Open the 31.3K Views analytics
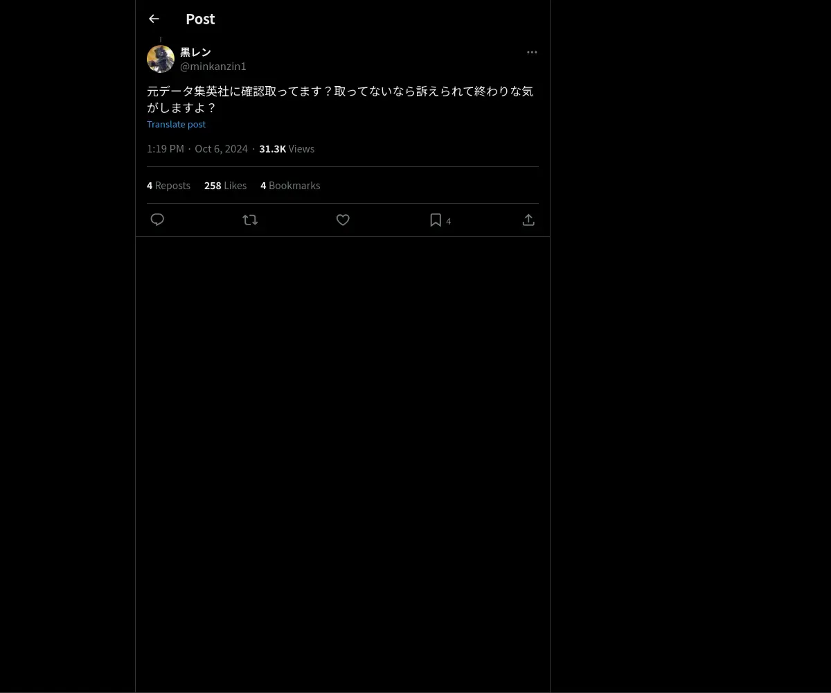 coord(287,148)
